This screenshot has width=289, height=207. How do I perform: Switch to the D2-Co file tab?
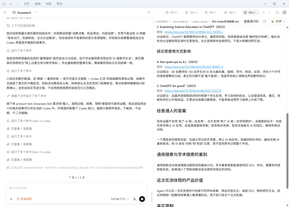click(x=172, y=12)
